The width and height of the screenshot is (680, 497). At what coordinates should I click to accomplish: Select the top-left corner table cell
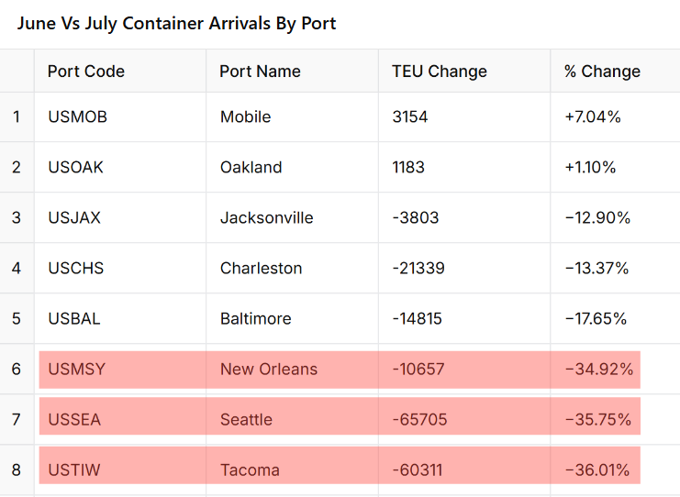click(17, 72)
